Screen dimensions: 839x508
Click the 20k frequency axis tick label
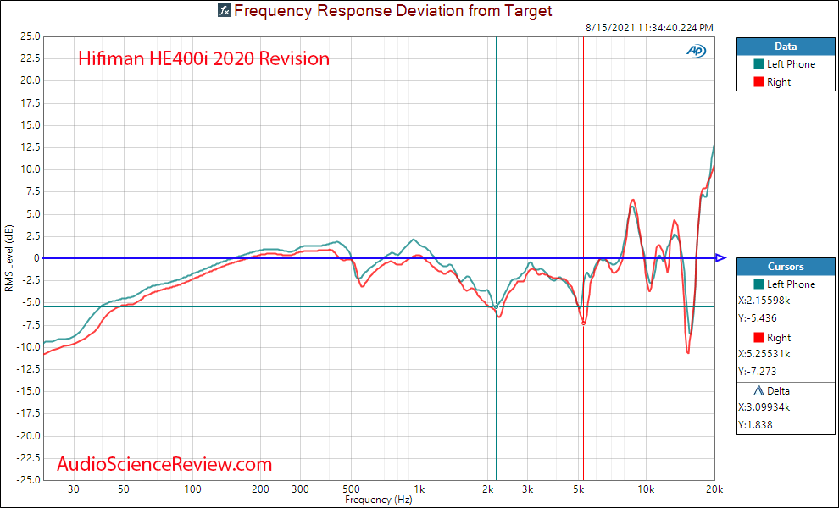pyautogui.click(x=714, y=489)
